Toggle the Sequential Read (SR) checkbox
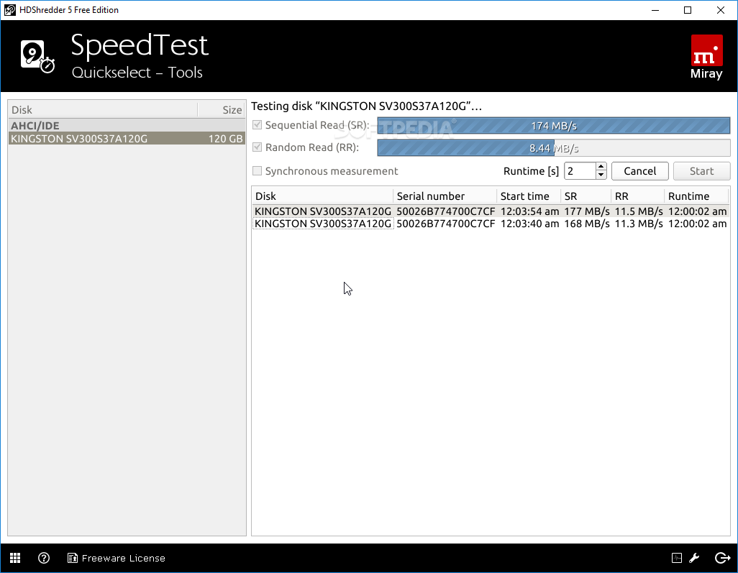Image resolution: width=738 pixels, height=573 pixels. [x=257, y=124]
